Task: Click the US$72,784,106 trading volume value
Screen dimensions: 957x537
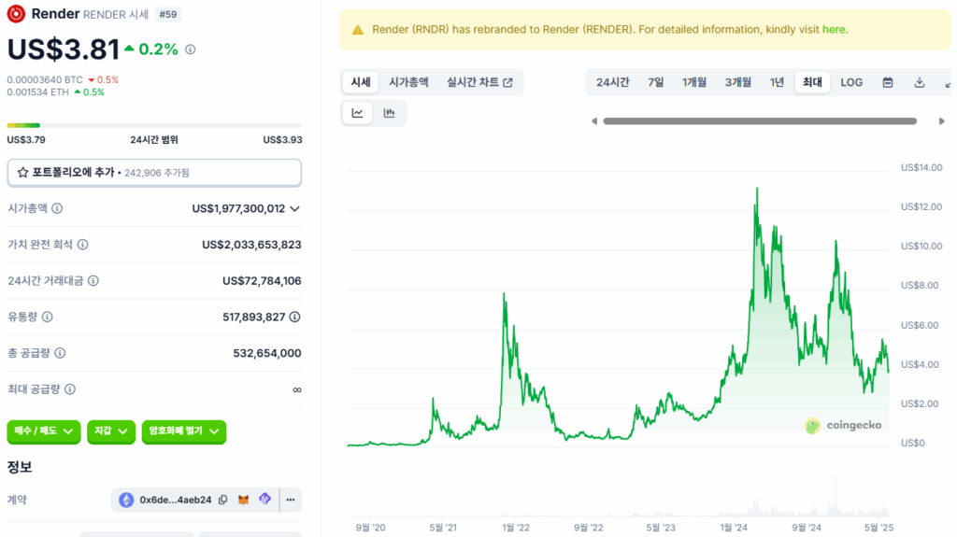Action: (262, 281)
